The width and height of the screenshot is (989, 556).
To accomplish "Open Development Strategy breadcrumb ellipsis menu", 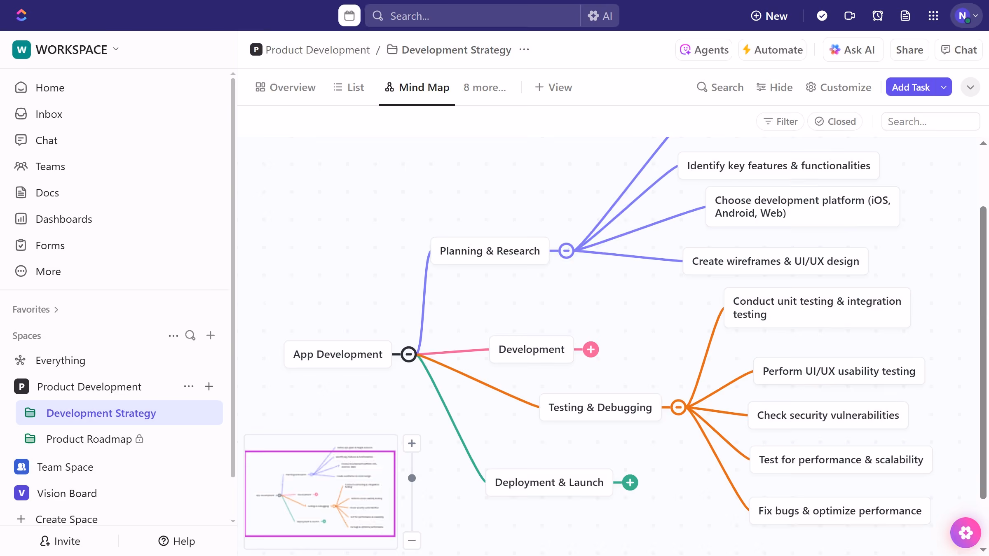I will (524, 49).
